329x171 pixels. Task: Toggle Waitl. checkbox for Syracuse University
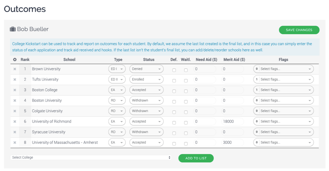click(x=186, y=133)
